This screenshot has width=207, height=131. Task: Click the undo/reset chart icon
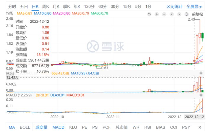149,14
